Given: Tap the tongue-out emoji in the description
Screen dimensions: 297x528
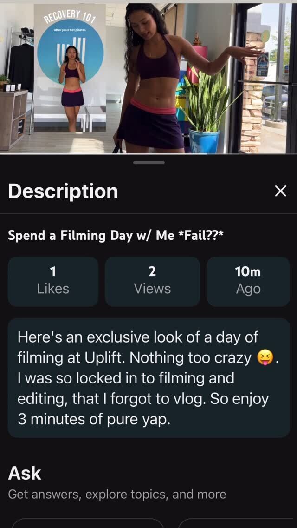Looking at the screenshot, I should pos(265,358).
